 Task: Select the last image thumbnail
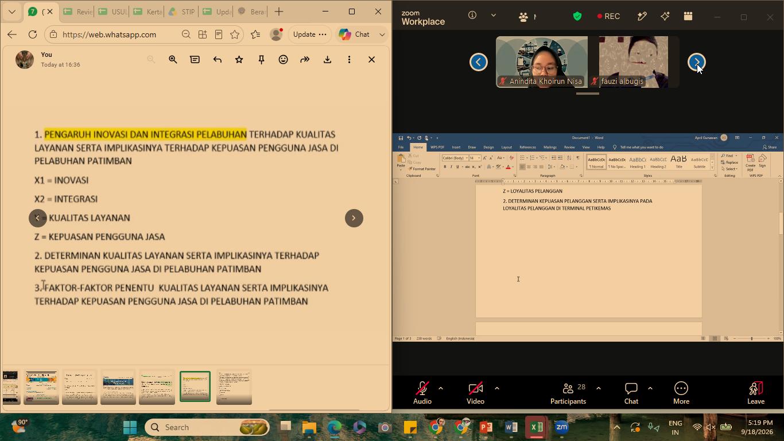pos(234,387)
